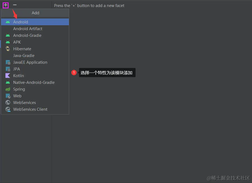Select Android-Gradle facet entry
Screen dimensions: 252x183
point(35,35)
